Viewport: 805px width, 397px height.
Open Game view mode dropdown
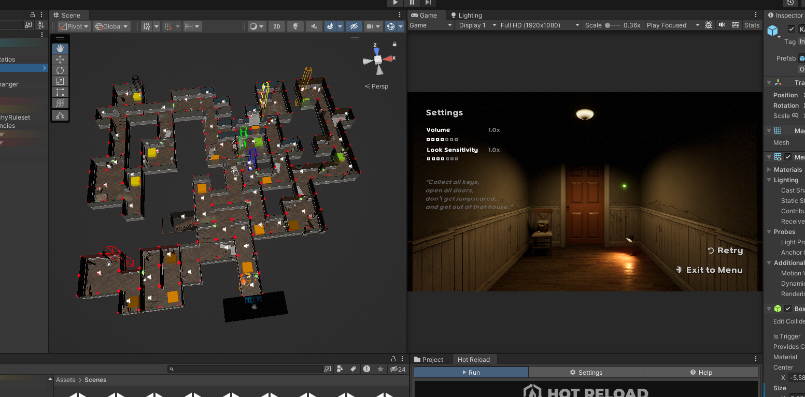click(430, 25)
